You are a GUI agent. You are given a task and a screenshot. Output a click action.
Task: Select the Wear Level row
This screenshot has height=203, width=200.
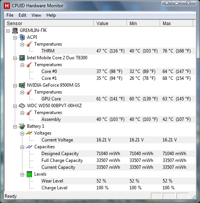(118, 181)
